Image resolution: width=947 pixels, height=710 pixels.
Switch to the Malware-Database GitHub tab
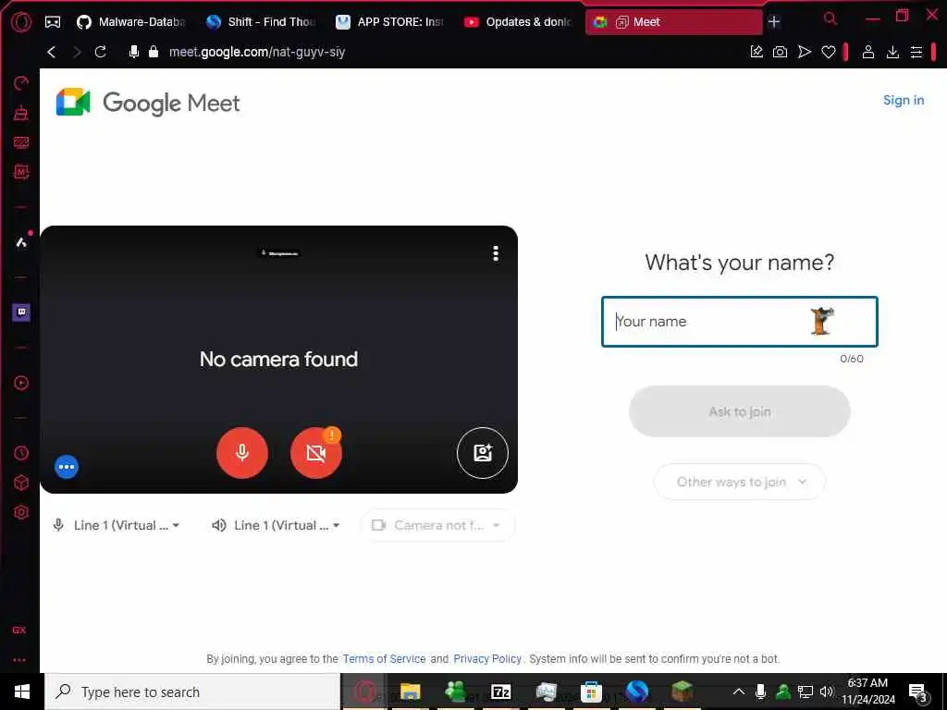pyautogui.click(x=131, y=22)
